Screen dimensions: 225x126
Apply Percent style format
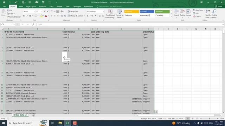pos(92,16)
